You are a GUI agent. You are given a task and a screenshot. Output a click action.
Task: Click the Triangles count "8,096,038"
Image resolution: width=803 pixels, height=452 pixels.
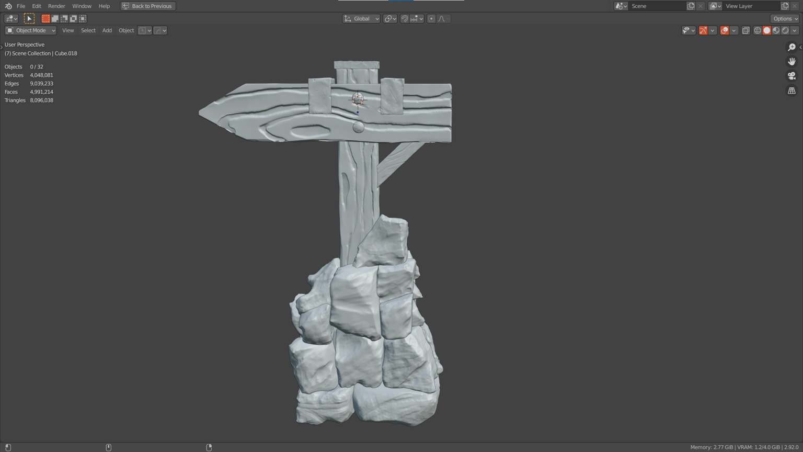coord(42,100)
